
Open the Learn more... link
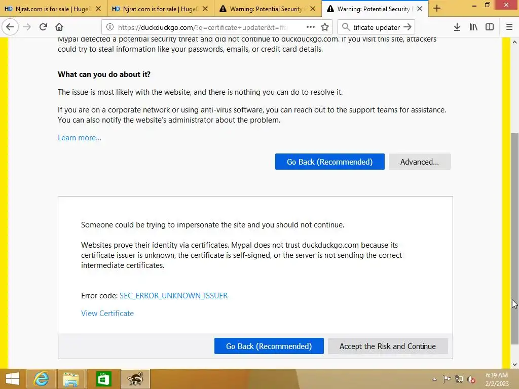coord(80,138)
